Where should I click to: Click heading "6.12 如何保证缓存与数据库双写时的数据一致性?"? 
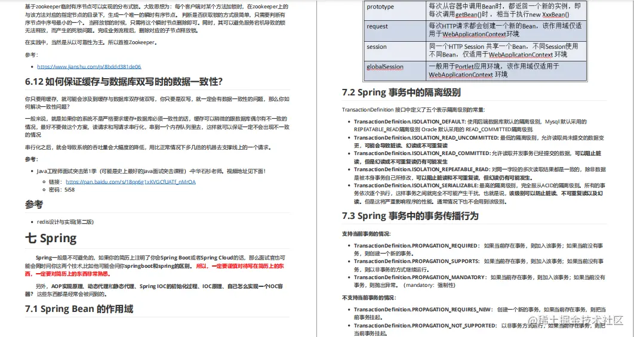(x=124, y=82)
